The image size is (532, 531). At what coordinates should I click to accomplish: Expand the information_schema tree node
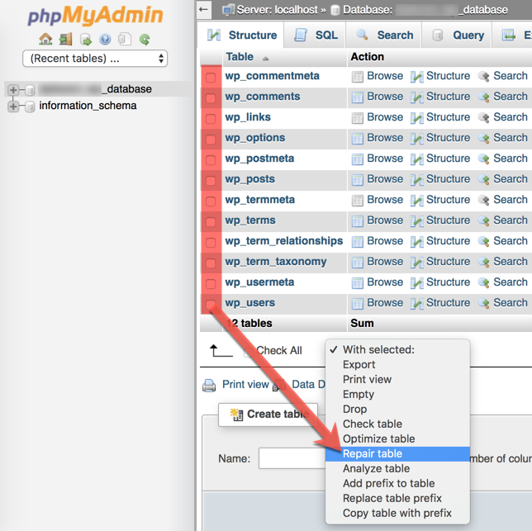coord(13,106)
